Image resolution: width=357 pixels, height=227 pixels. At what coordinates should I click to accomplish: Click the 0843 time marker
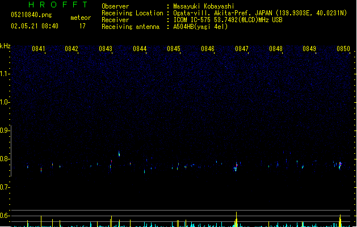click(106, 49)
